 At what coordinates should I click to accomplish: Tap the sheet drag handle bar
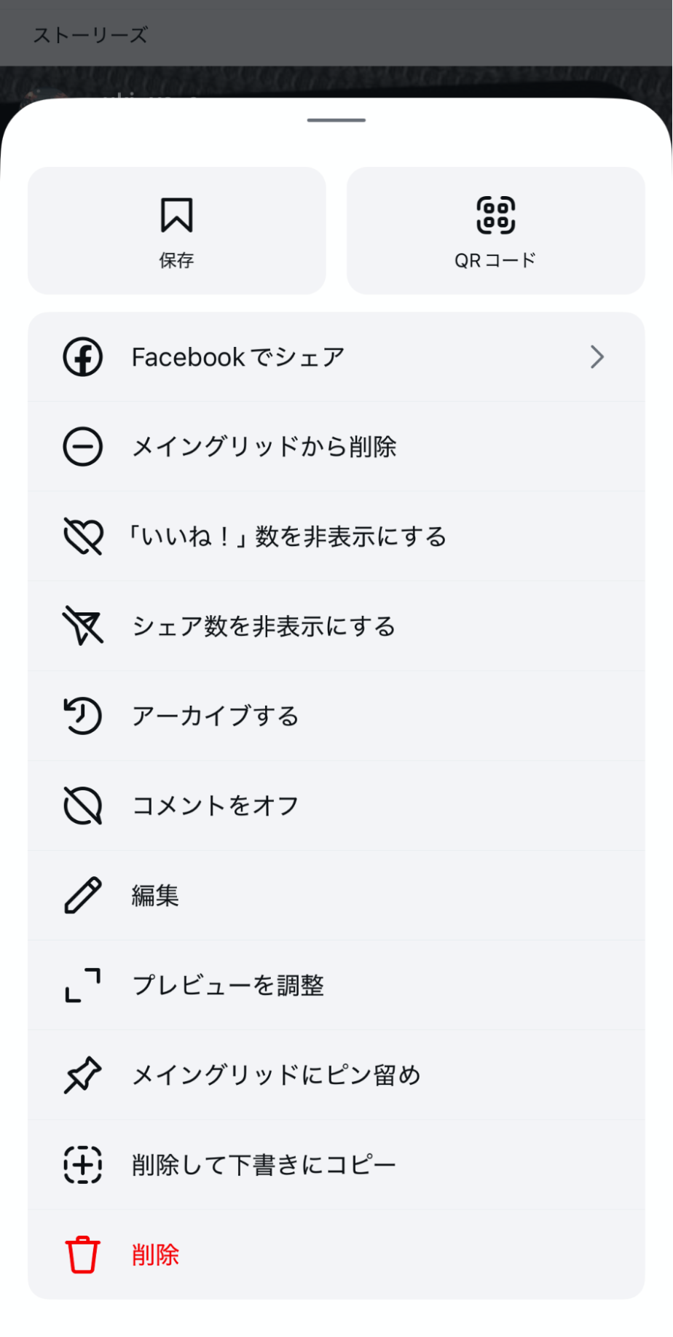click(336, 120)
